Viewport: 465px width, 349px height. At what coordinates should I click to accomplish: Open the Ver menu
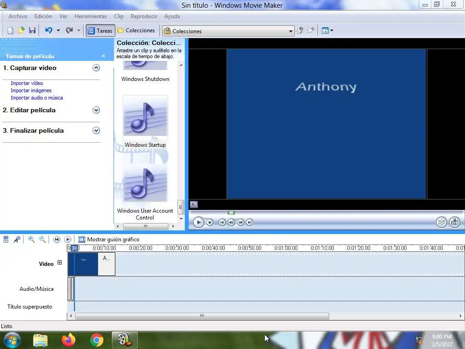63,16
